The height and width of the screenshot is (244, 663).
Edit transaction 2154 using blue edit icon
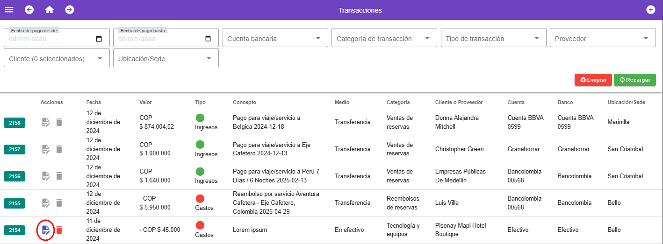point(46,230)
